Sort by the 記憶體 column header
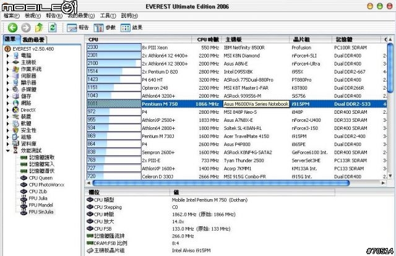 (x=356, y=40)
